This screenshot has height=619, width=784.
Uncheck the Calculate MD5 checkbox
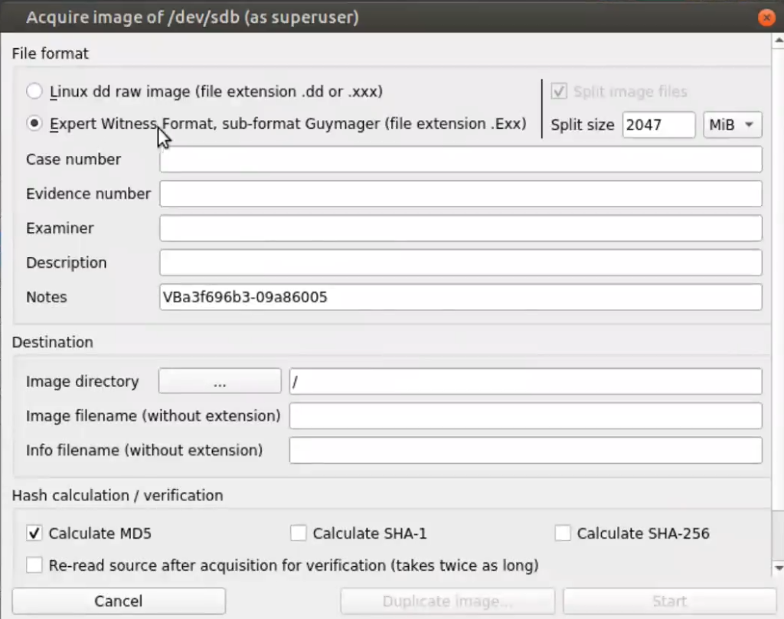pos(34,533)
